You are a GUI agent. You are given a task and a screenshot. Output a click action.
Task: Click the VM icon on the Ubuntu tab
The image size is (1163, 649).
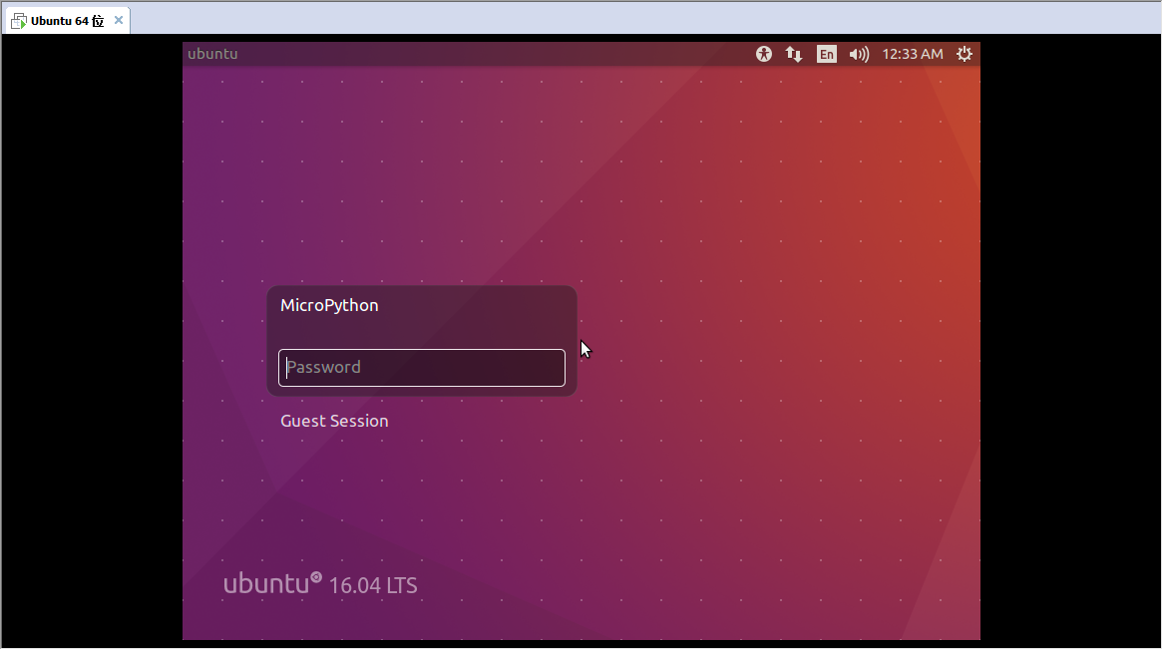(x=19, y=21)
